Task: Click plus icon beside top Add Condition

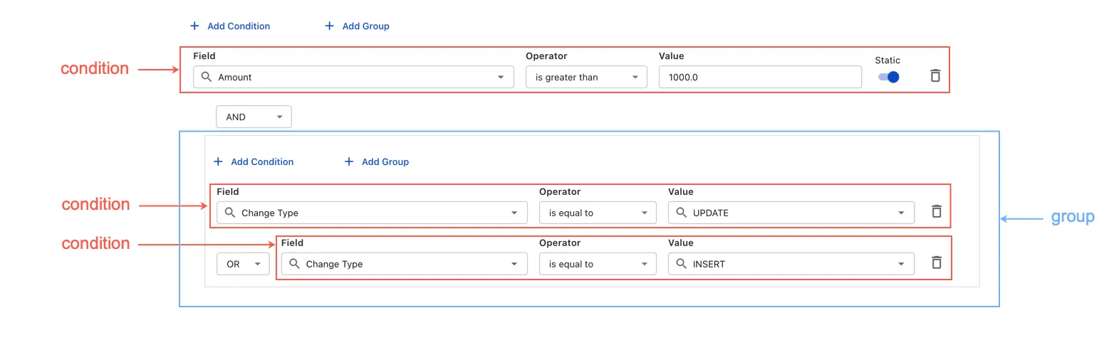Action: pos(194,26)
